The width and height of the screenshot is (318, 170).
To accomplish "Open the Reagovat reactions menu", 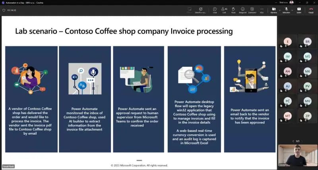I will (242, 10).
